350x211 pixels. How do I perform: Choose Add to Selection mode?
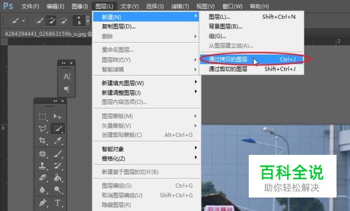point(51,21)
